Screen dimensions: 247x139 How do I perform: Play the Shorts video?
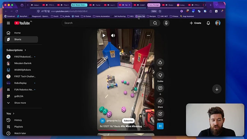click(x=104, y=35)
